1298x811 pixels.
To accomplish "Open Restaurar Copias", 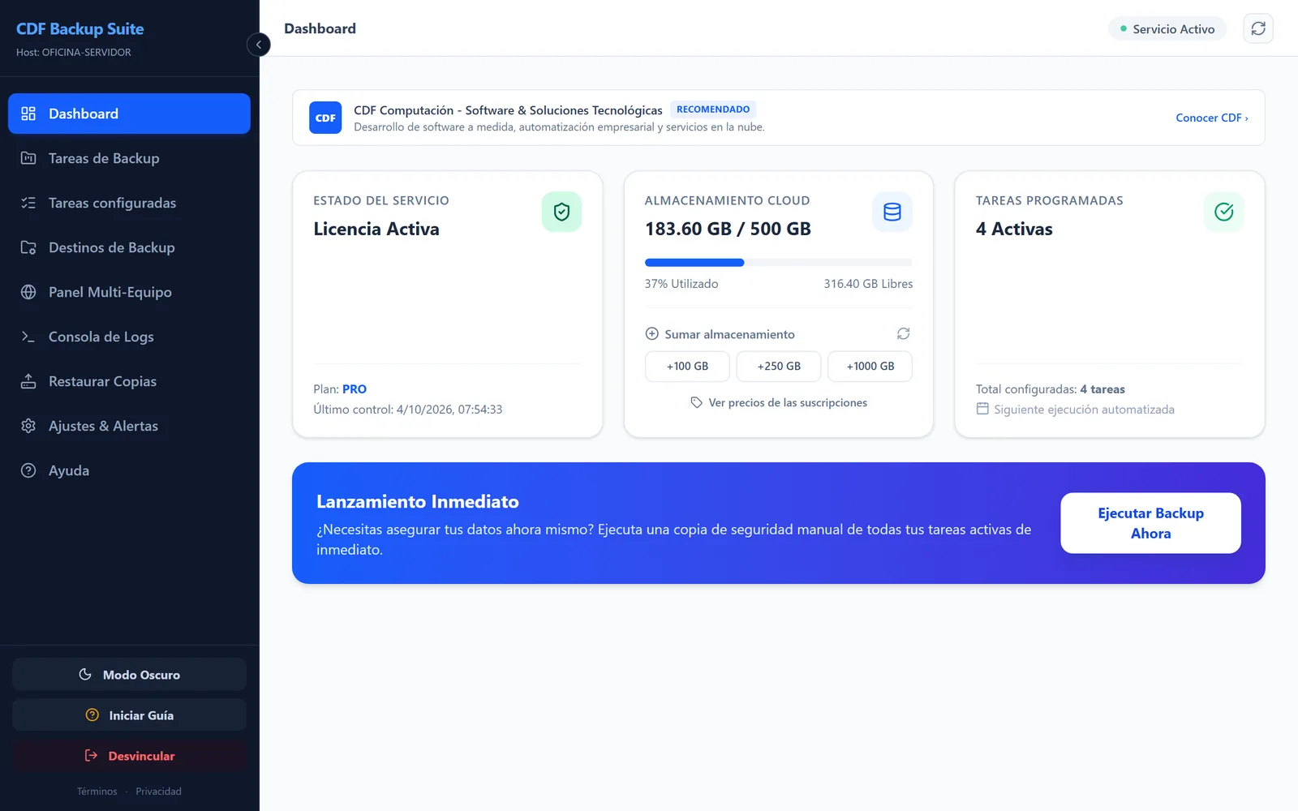I will point(129,381).
